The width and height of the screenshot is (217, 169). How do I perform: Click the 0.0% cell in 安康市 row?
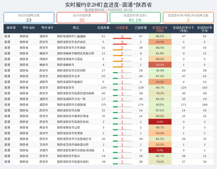(160, 150)
